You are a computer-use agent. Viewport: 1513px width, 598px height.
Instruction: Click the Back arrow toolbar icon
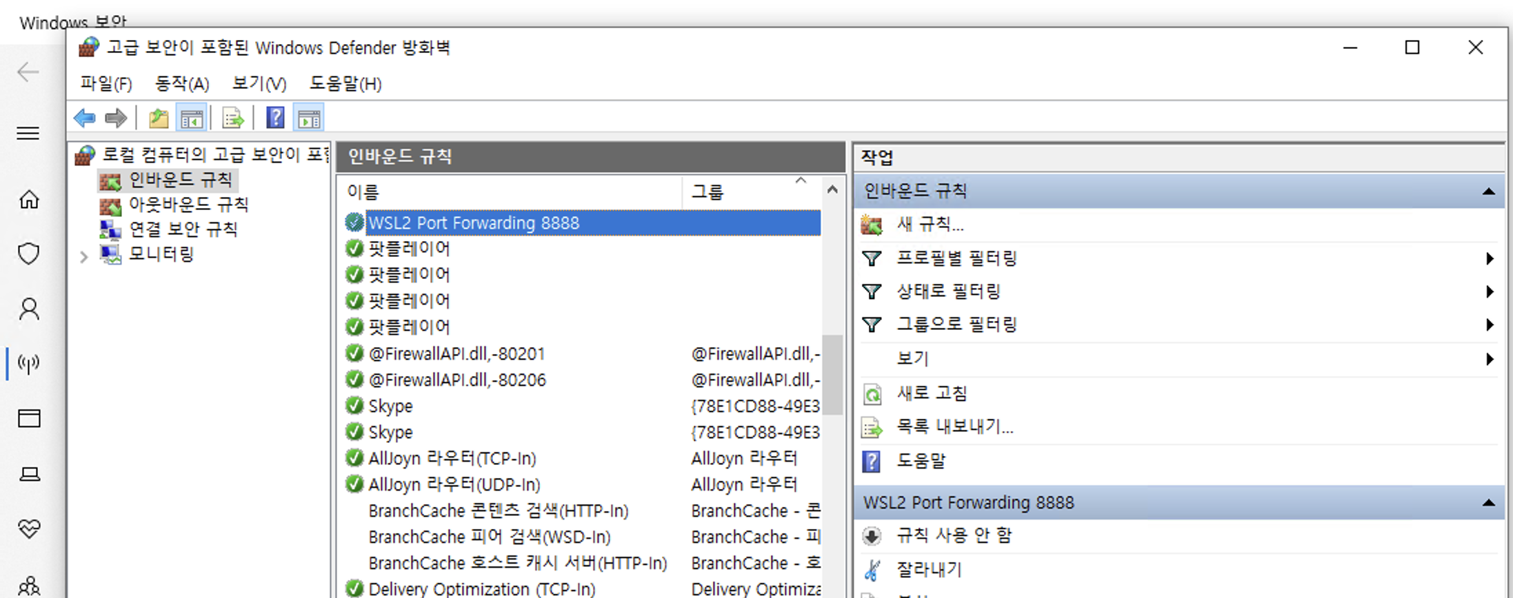point(84,118)
